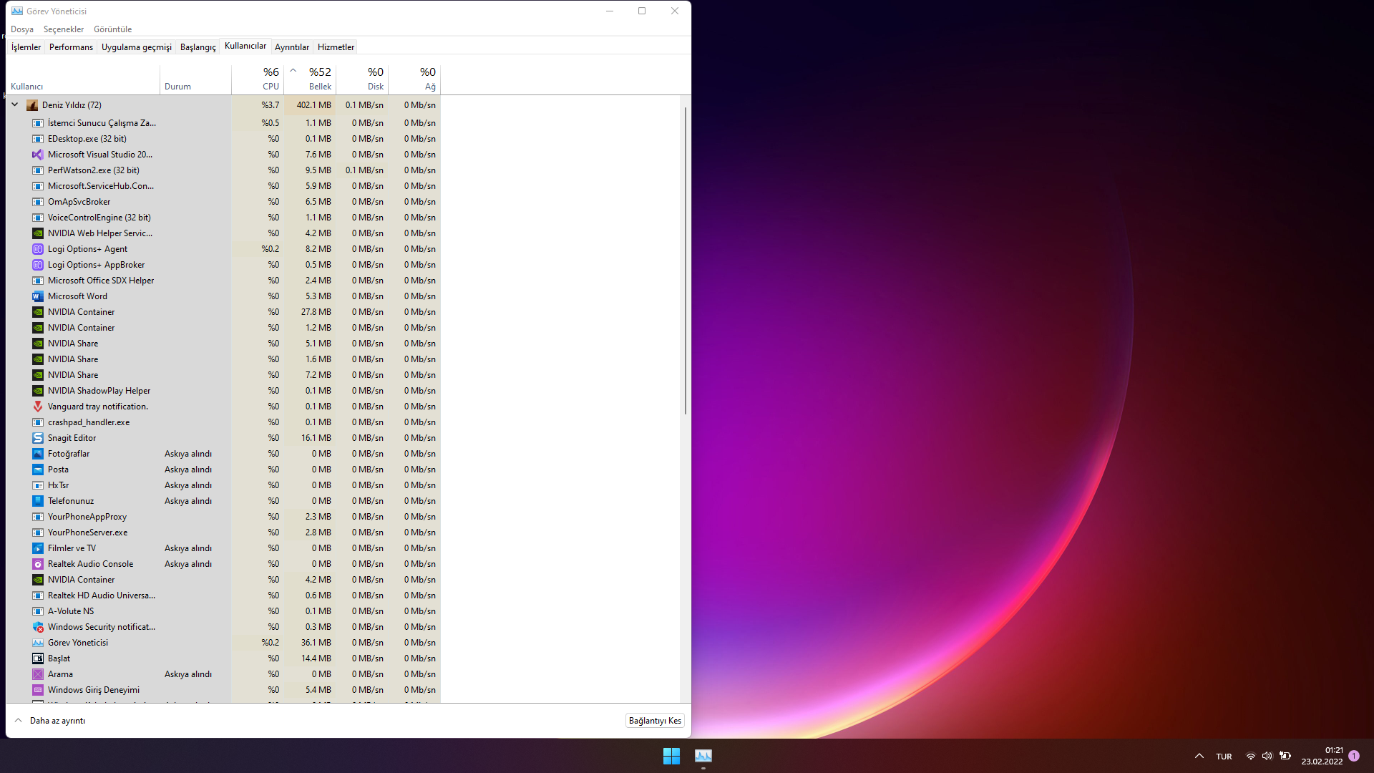Click the Windows Security notification icon

tap(38, 627)
